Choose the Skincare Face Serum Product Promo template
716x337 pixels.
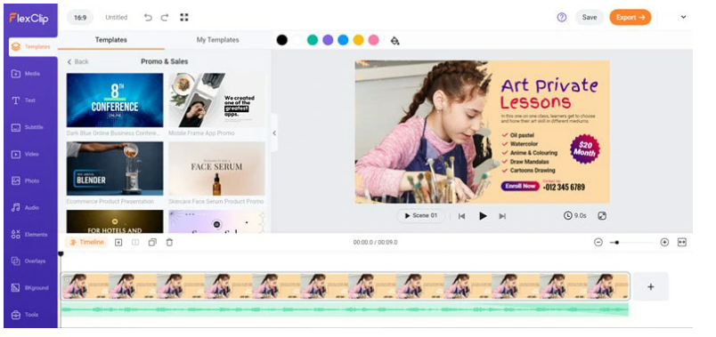coord(217,168)
